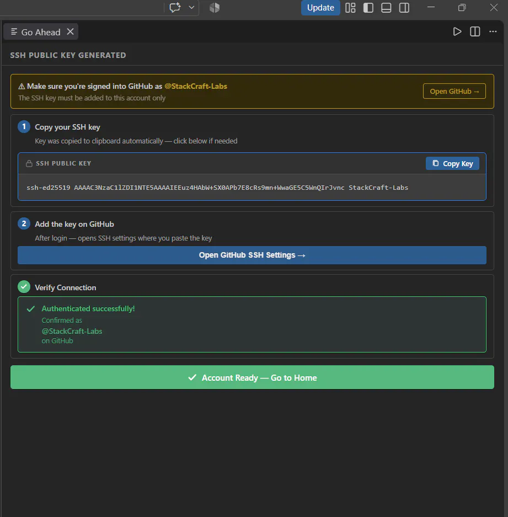Click the hexagon agent icon in title bar
The width and height of the screenshot is (508, 517).
pyautogui.click(x=215, y=8)
